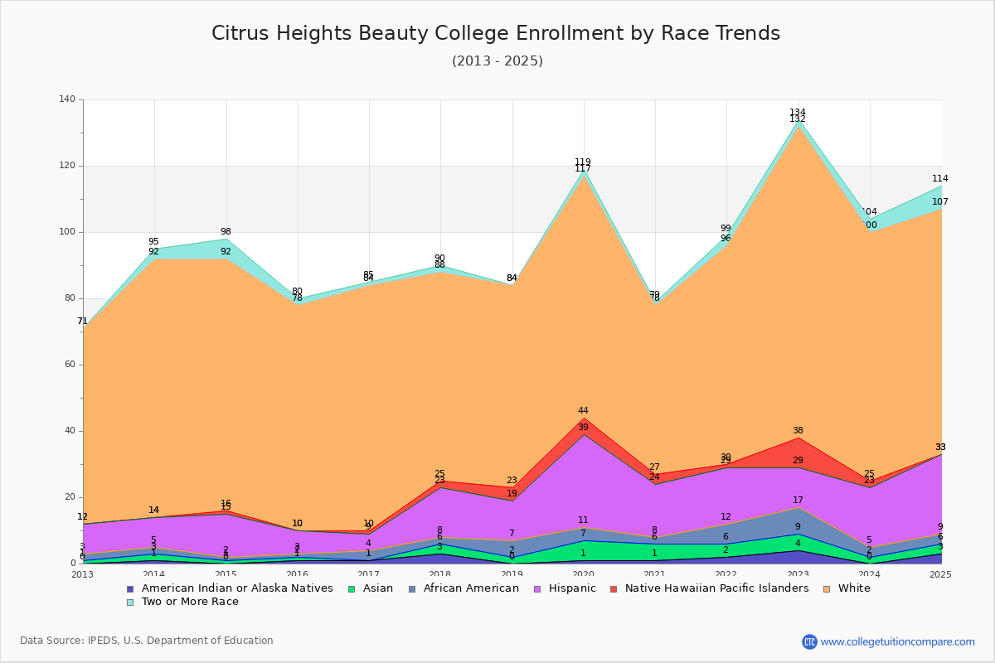This screenshot has height=663, width=995.
Task: Click the 2020 x-axis label
Action: pyautogui.click(x=584, y=573)
